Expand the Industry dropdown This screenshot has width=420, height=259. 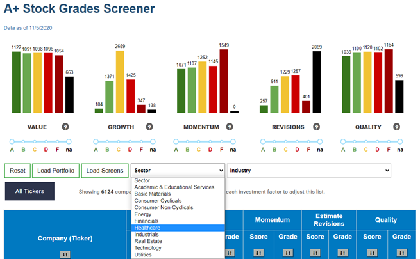pyautogui.click(x=309, y=170)
